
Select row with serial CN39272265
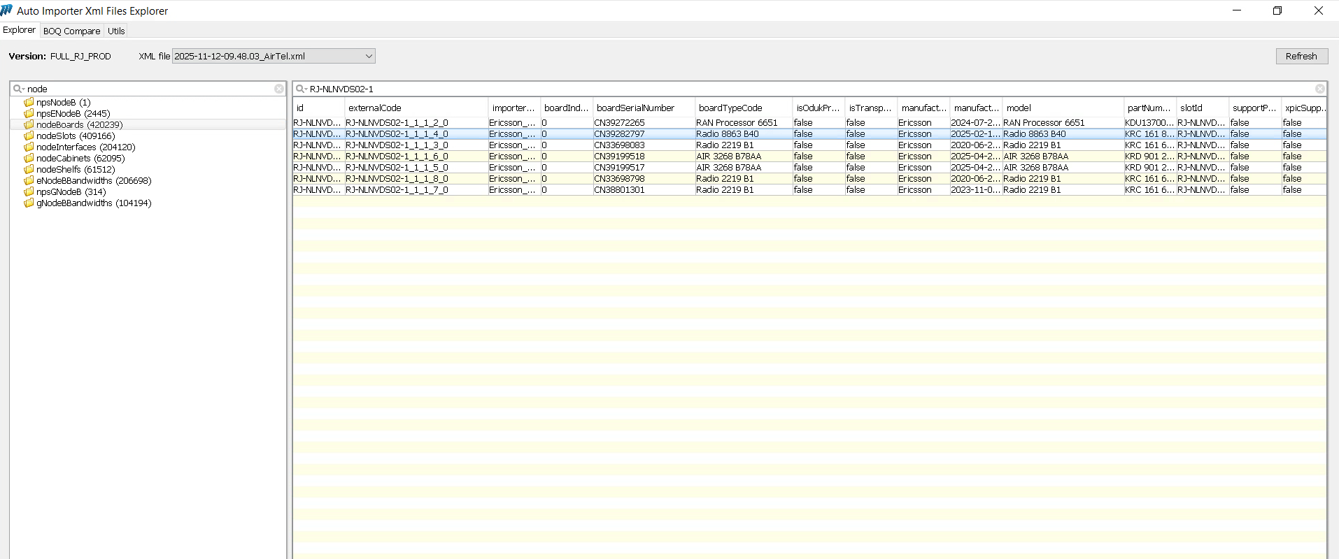(x=619, y=122)
